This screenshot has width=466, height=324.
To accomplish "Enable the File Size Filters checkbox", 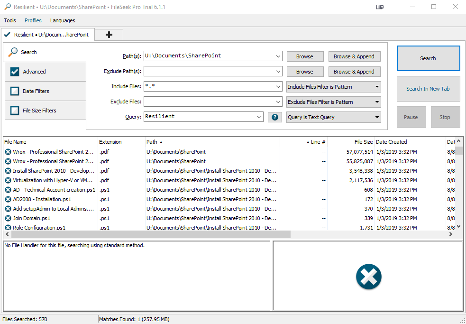I will (x=15, y=111).
